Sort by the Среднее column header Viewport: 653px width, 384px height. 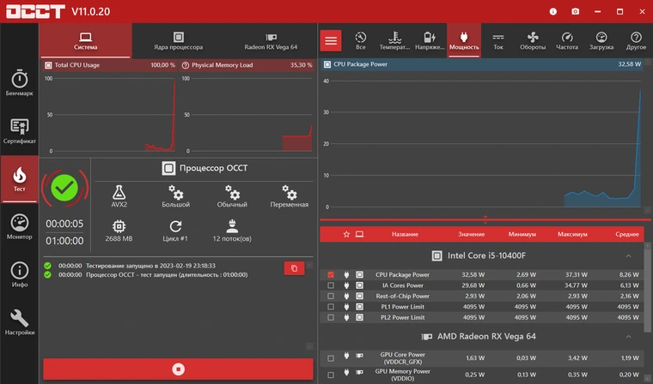[626, 234]
